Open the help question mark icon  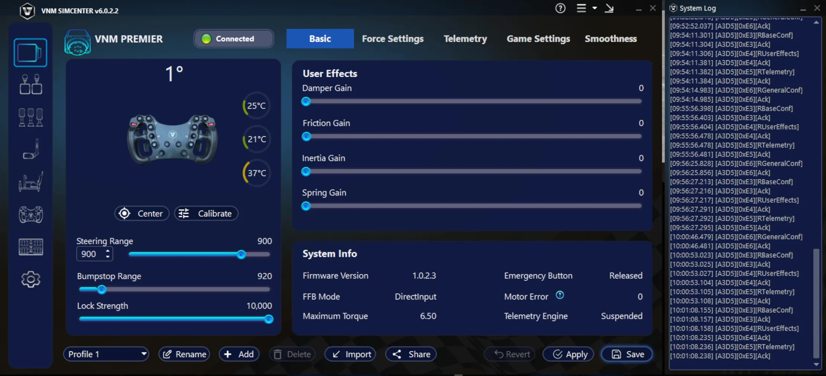pyautogui.click(x=560, y=8)
